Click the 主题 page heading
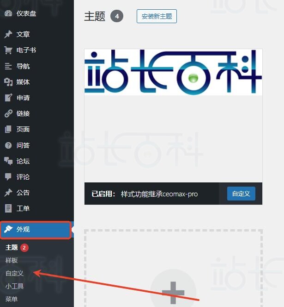The image size is (284, 307). [x=95, y=16]
